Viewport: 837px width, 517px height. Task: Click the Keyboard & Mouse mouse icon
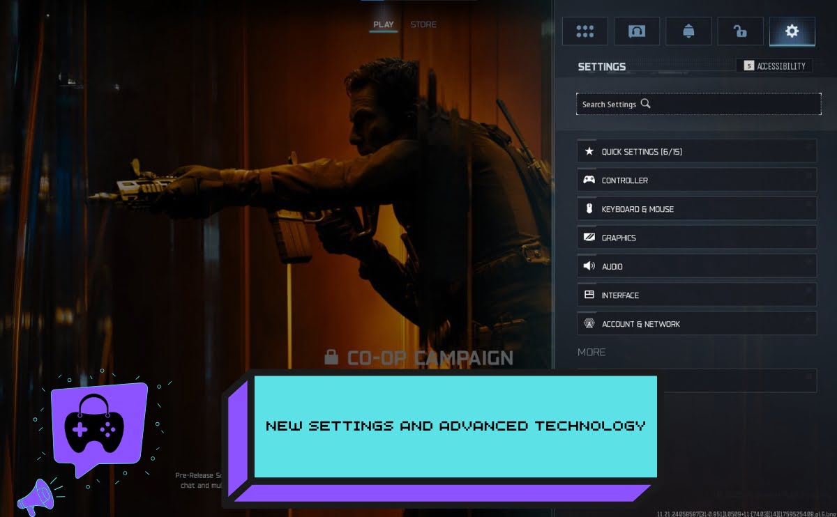pyautogui.click(x=589, y=208)
